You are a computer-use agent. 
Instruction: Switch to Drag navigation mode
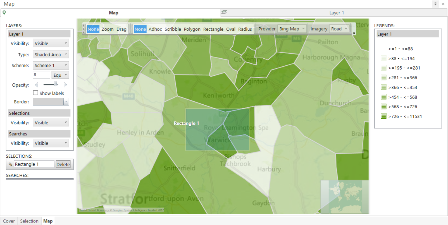click(121, 29)
